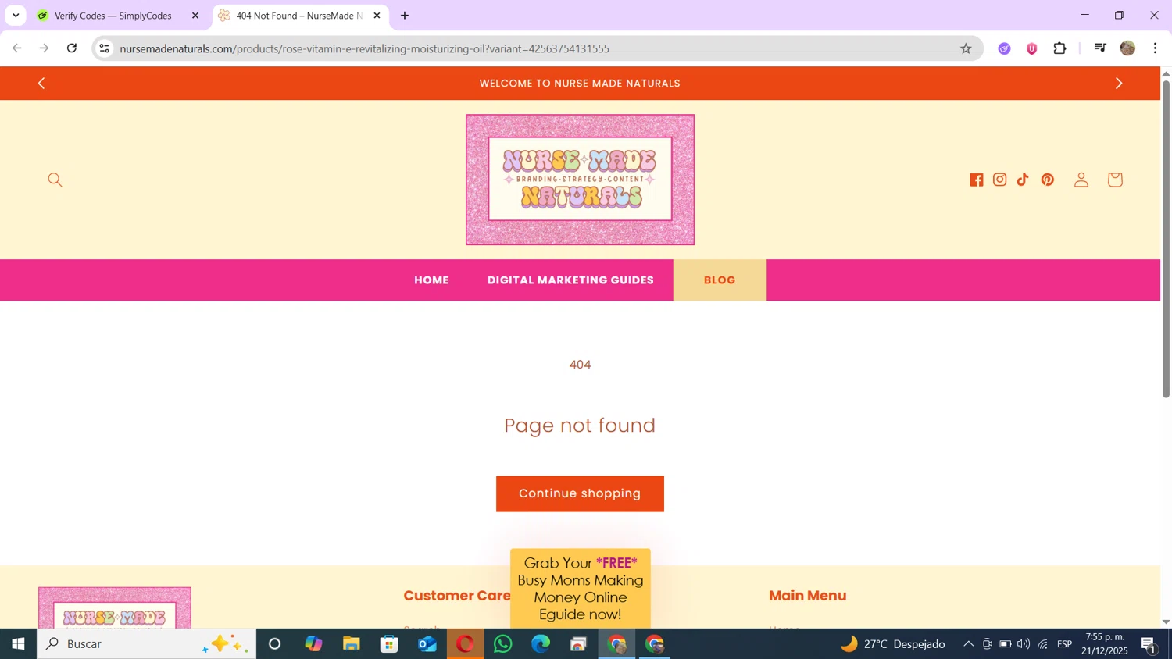This screenshot has height=659, width=1172.
Task: Open the Windows Start menu
Action: 18,644
